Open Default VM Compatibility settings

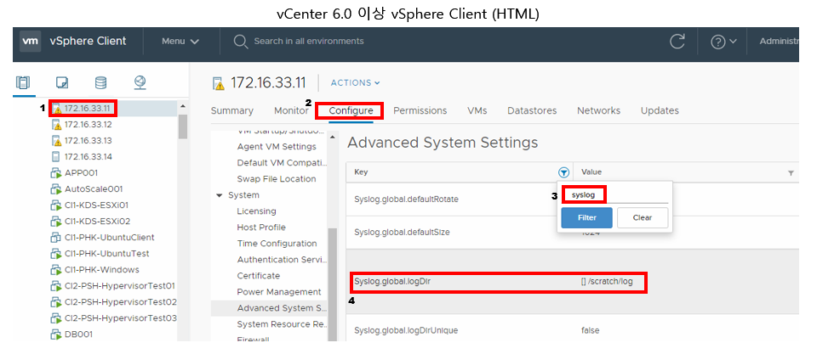click(282, 162)
